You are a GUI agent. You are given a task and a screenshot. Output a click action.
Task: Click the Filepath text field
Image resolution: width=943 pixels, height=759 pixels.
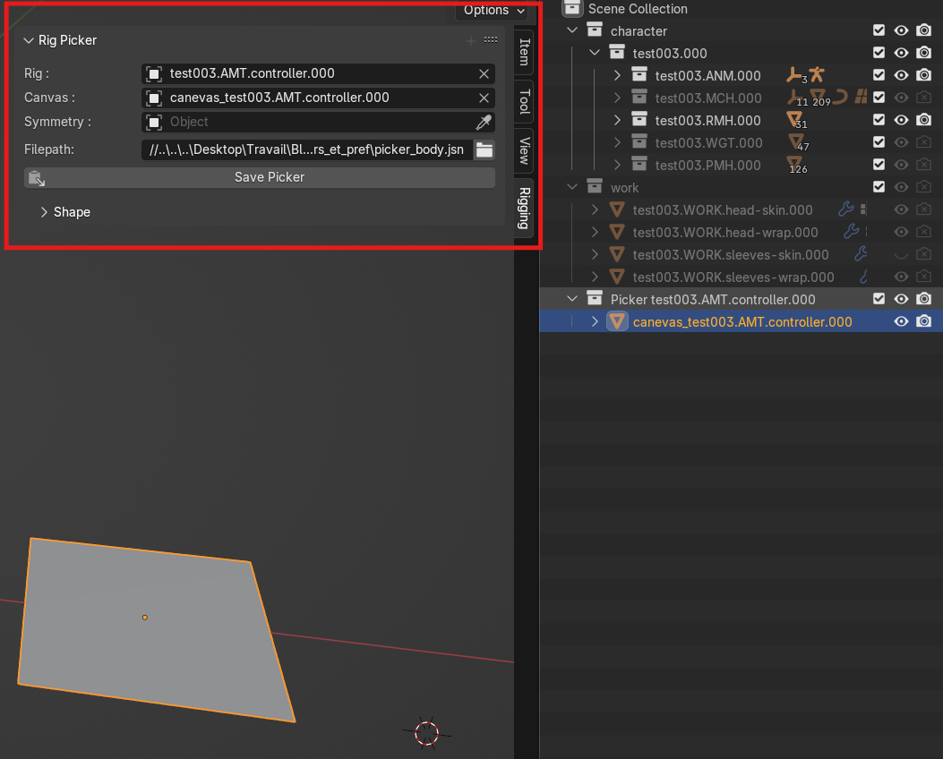pos(306,149)
